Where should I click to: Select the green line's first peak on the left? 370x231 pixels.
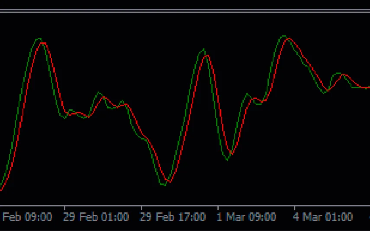[x=39, y=38]
